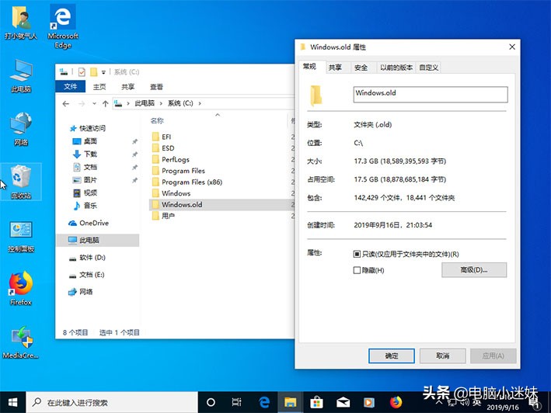Click the Windows.old folder name field
The height and width of the screenshot is (413, 551).
(x=431, y=95)
